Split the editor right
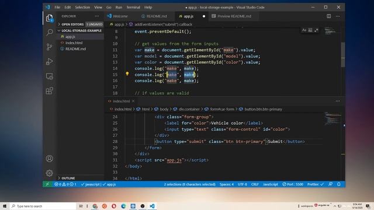The width and height of the screenshot is (374, 210). pos(328,16)
